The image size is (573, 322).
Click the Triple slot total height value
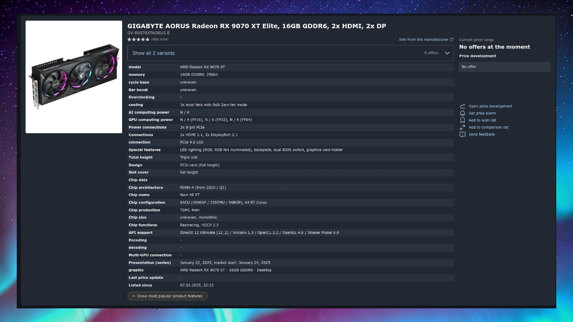189,157
